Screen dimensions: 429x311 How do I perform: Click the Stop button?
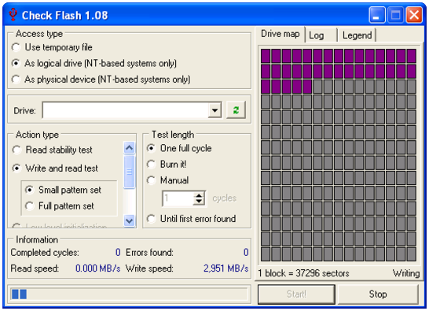click(378, 294)
